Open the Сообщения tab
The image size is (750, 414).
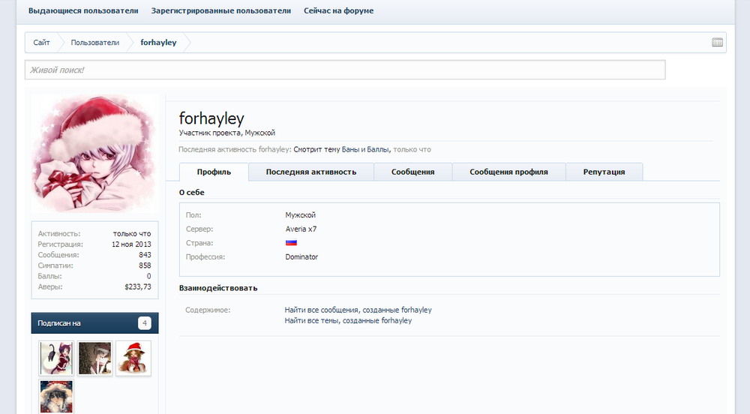(x=412, y=172)
